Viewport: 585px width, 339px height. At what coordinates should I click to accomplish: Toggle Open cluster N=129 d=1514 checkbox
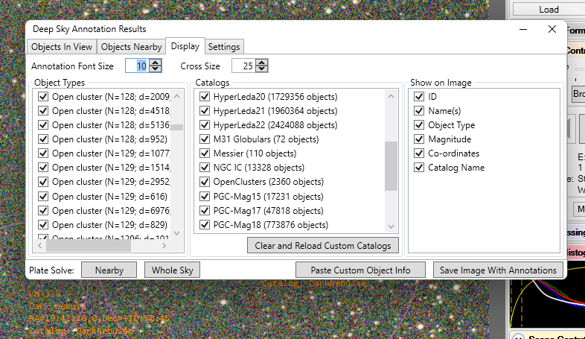(x=43, y=167)
